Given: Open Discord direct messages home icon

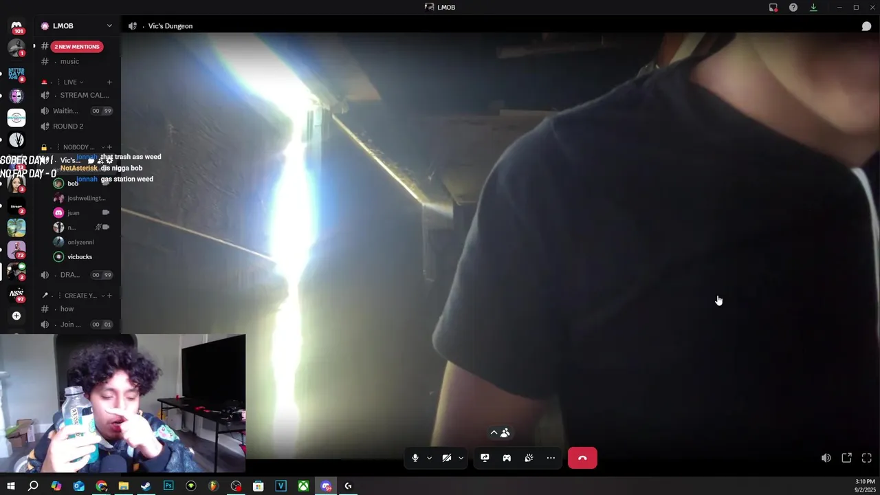Looking at the screenshot, I should 16,26.
